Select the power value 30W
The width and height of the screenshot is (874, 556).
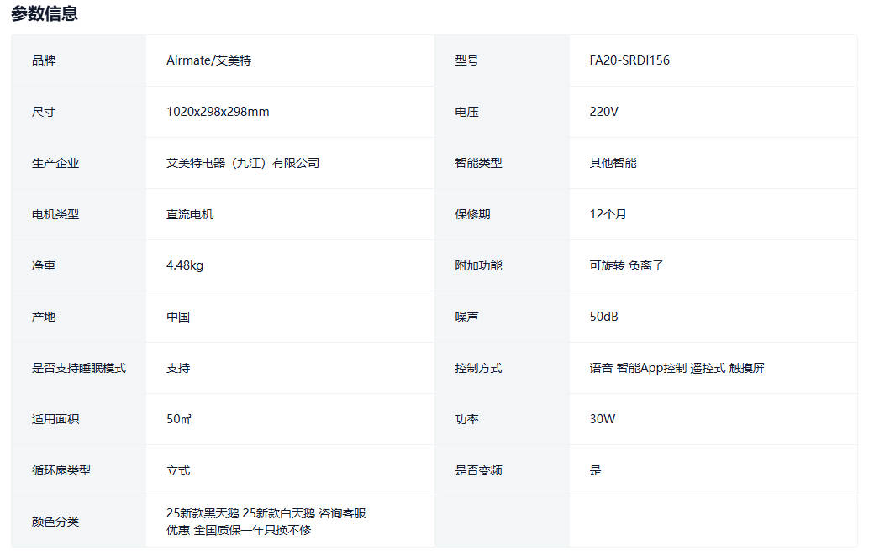[603, 419]
